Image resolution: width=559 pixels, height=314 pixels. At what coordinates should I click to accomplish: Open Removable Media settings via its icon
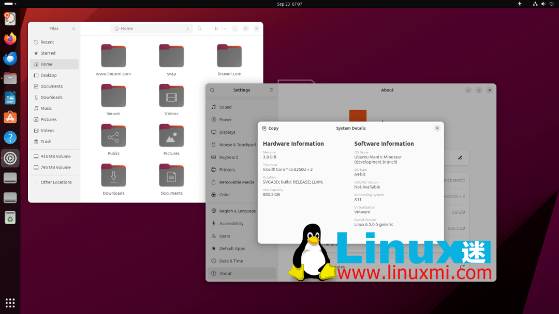point(213,182)
